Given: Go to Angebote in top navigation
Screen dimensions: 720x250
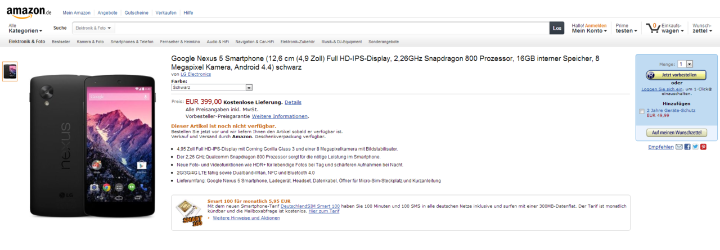Looking at the screenshot, I should [107, 12].
